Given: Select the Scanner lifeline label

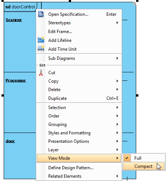Looking at the screenshot, I should click(14, 20).
